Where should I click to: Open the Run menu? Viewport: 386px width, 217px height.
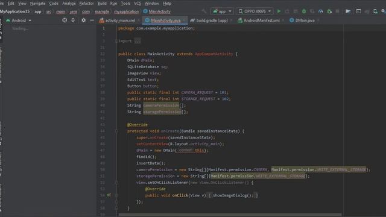[x=113, y=4]
